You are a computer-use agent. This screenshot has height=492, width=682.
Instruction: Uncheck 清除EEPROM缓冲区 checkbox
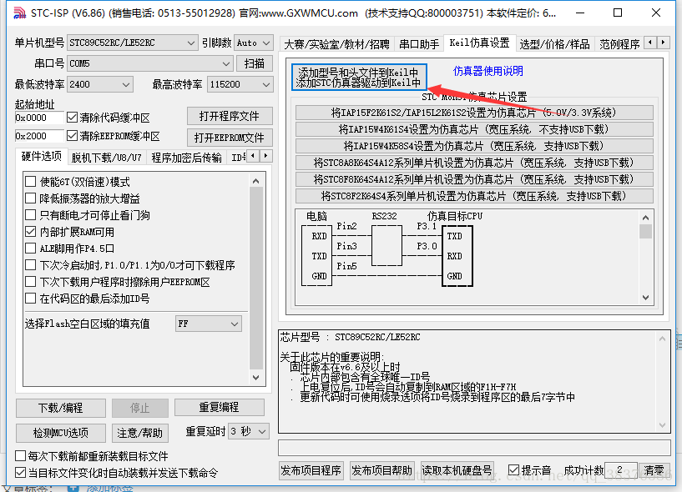(72, 136)
